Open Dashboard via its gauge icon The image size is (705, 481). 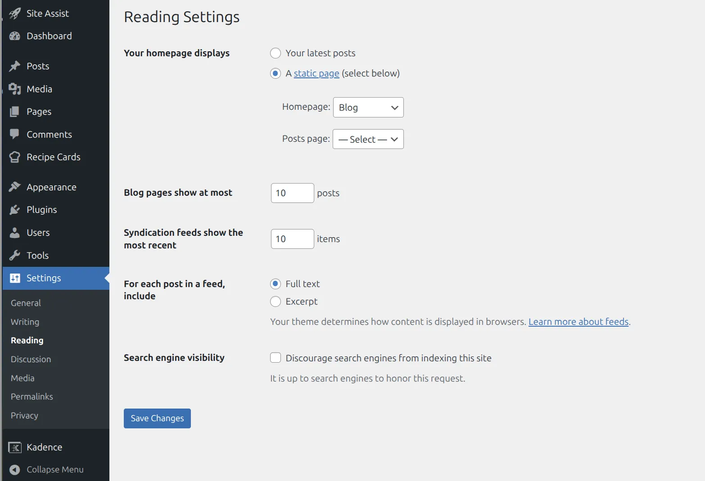point(15,36)
